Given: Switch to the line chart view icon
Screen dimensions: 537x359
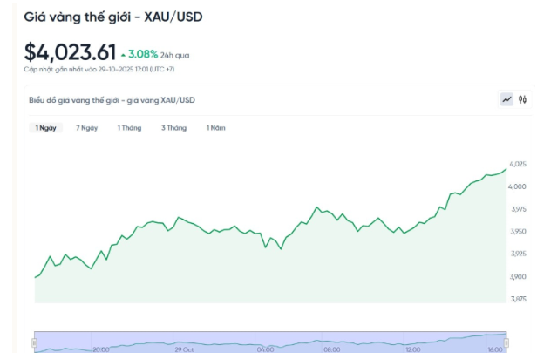Looking at the screenshot, I should pyautogui.click(x=506, y=99).
